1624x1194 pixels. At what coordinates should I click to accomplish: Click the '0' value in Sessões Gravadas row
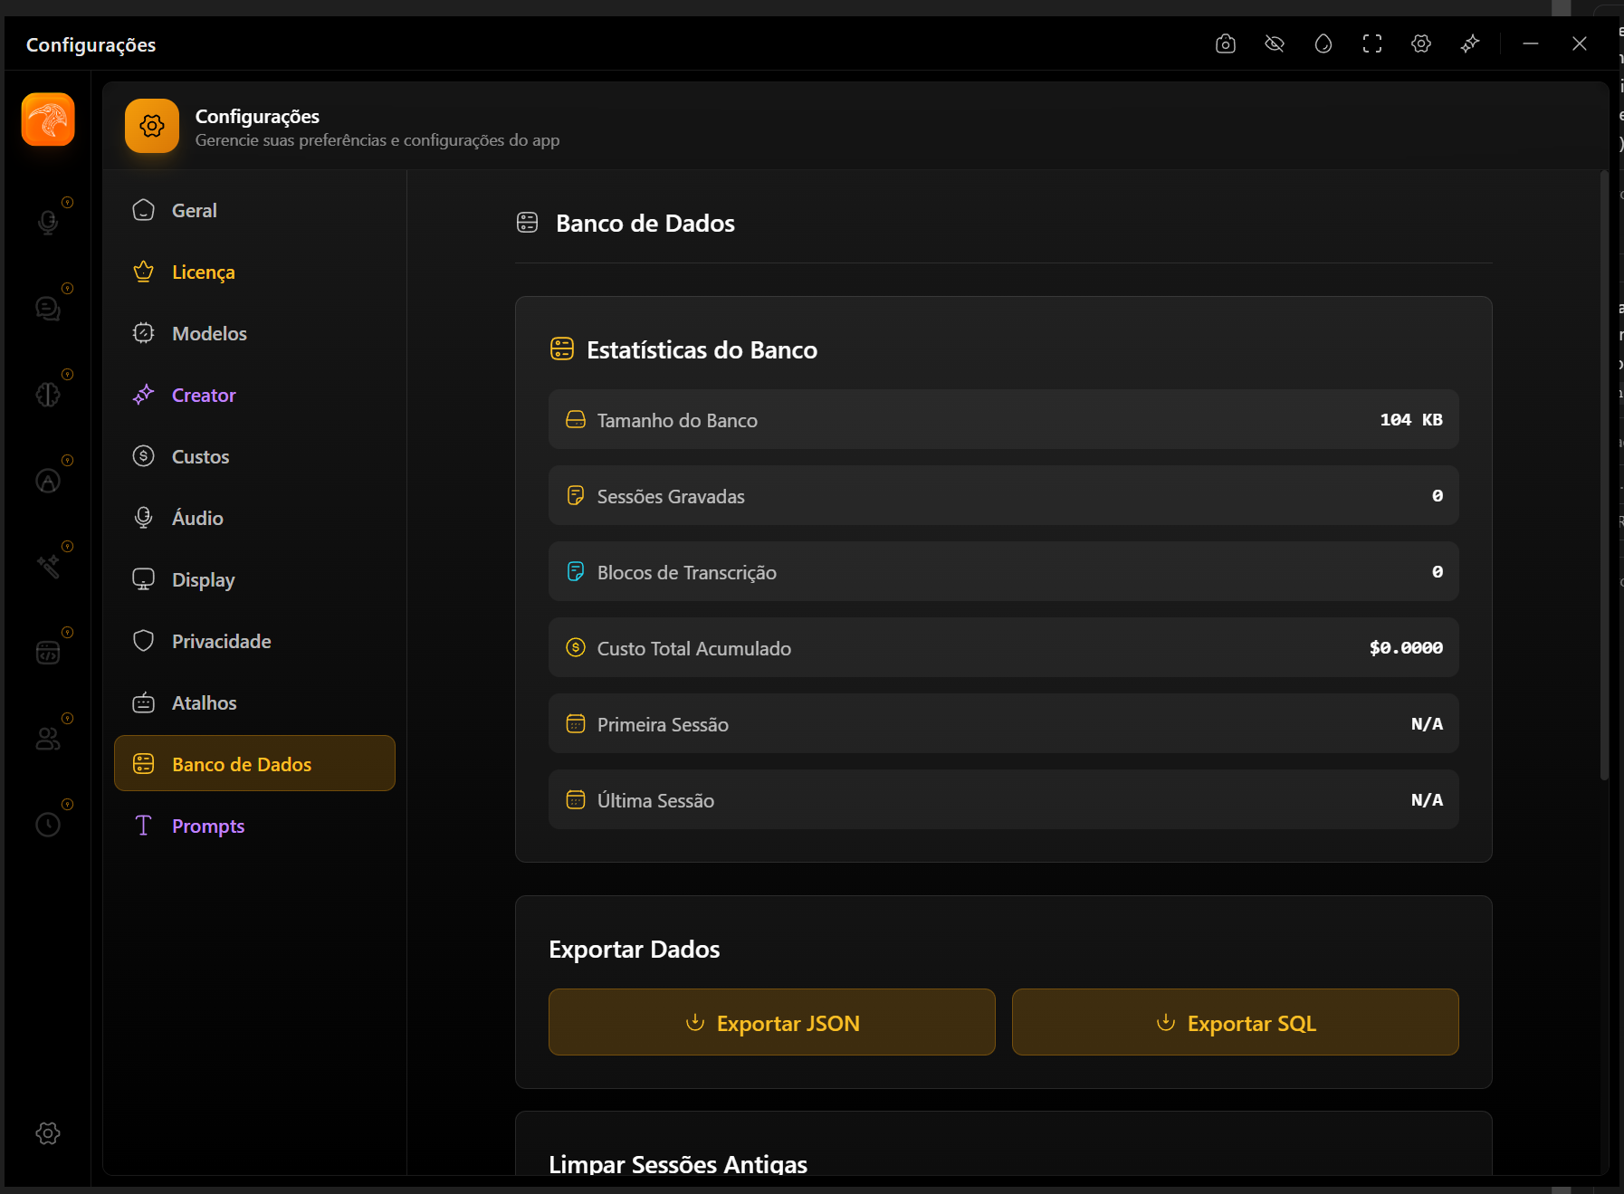tap(1438, 495)
